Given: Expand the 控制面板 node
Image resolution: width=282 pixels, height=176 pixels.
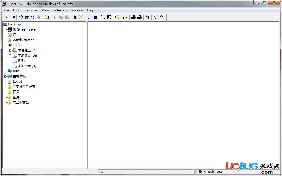Looking at the screenshot, I should 5,76.
